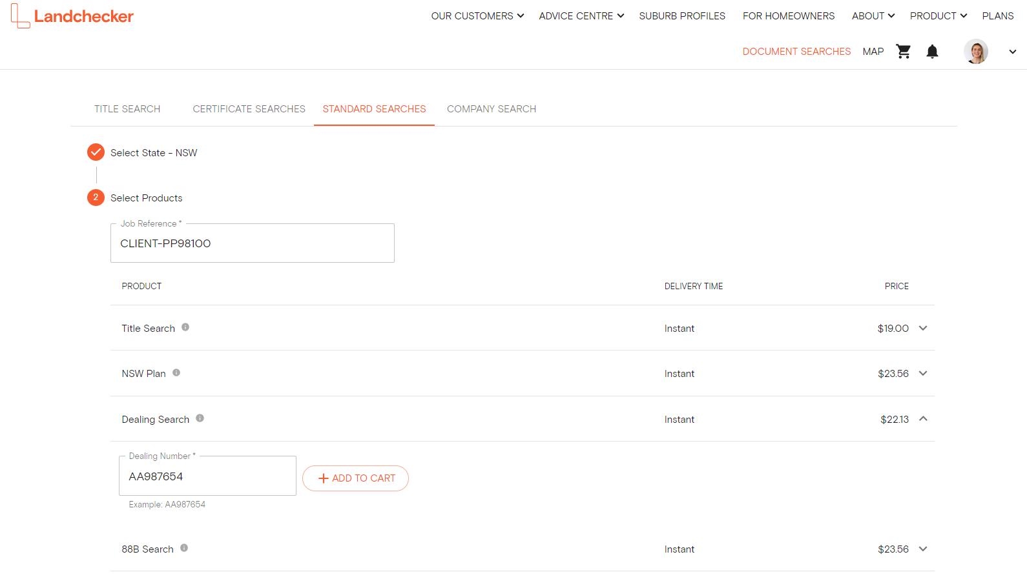1027x581 pixels.
Task: Add the dealing search to cart
Action: [355, 478]
